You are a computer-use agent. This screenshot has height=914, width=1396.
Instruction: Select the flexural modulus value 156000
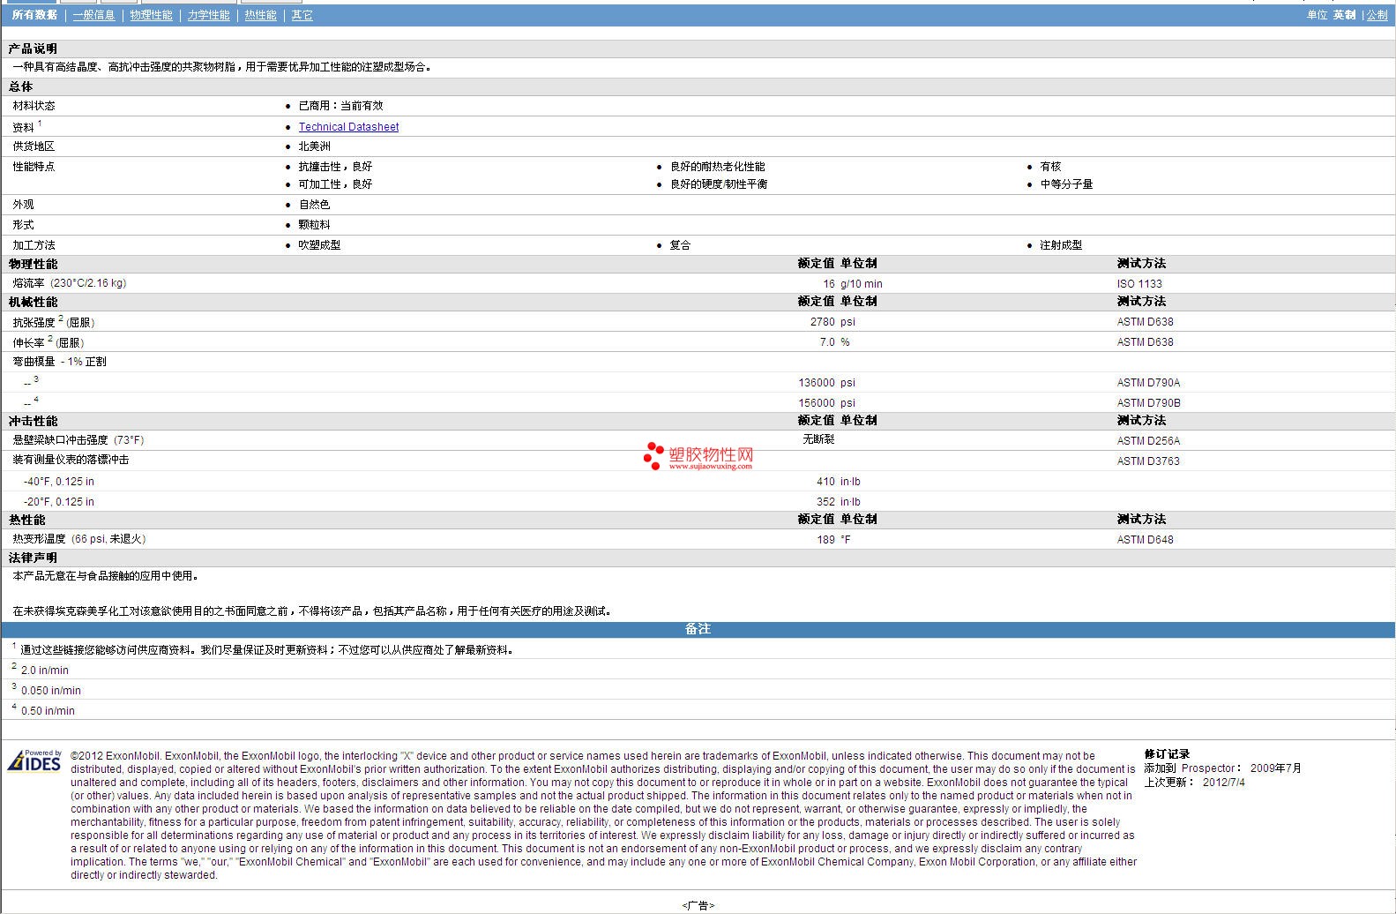pos(816,403)
